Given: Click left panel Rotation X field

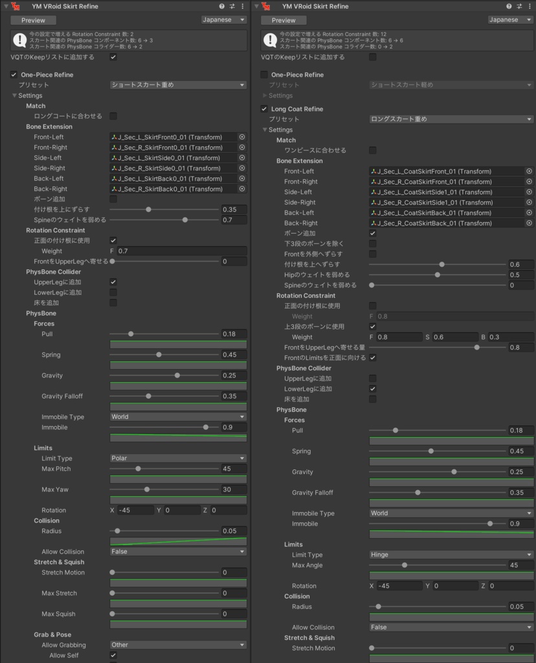Looking at the screenshot, I should [135, 510].
